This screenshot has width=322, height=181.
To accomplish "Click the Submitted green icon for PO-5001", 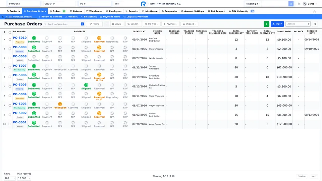I will [x=34, y=123].
